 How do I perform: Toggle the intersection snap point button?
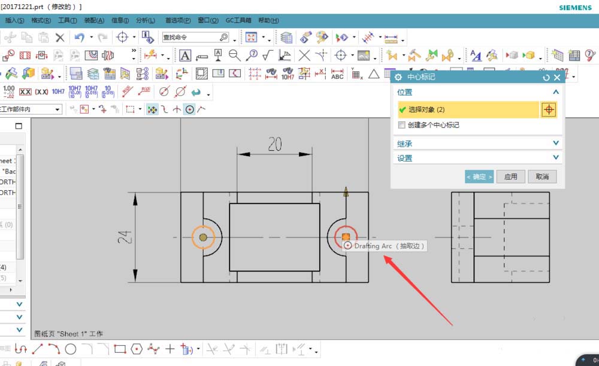[177, 109]
